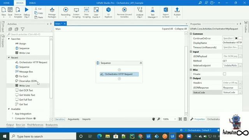Collapse the Output properties section
The height and width of the screenshot is (140, 249).
point(191,78)
